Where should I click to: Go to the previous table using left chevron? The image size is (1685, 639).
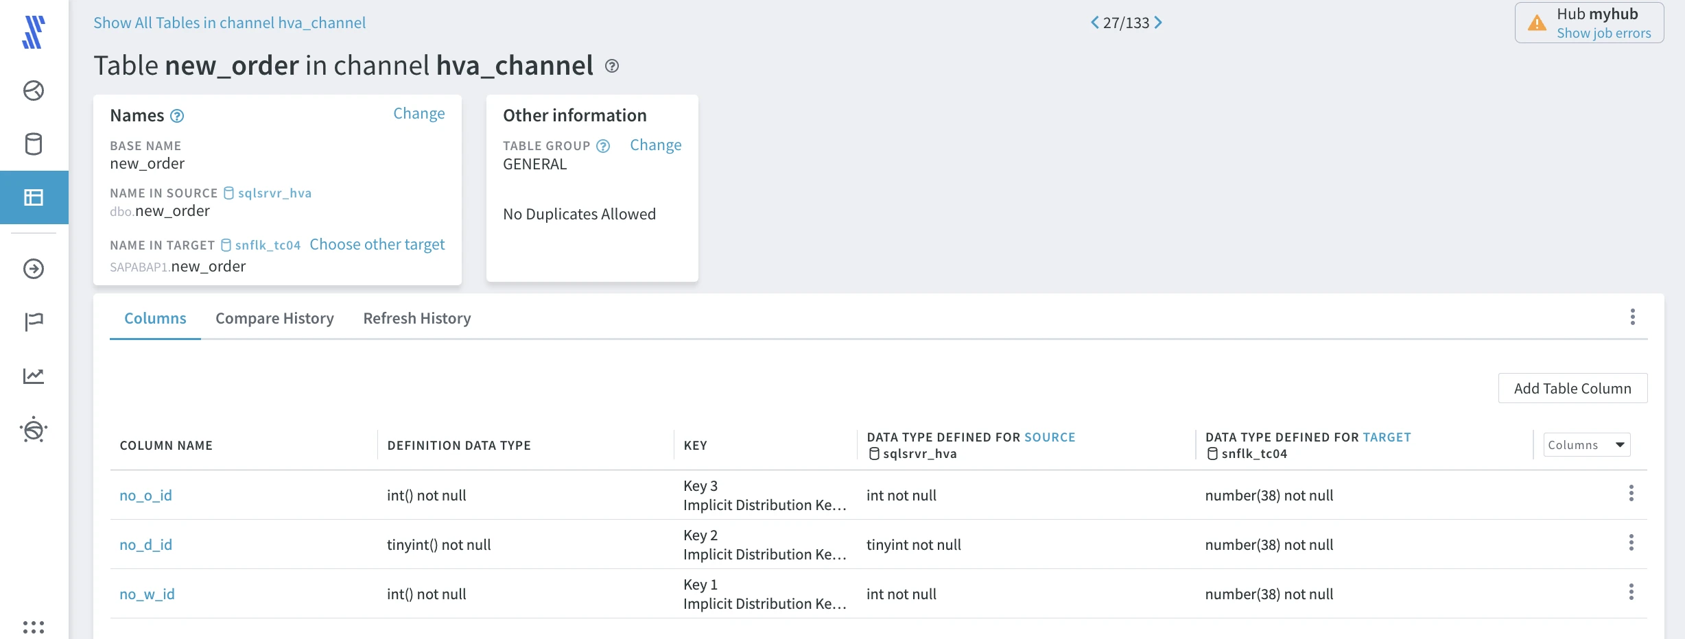[1094, 23]
